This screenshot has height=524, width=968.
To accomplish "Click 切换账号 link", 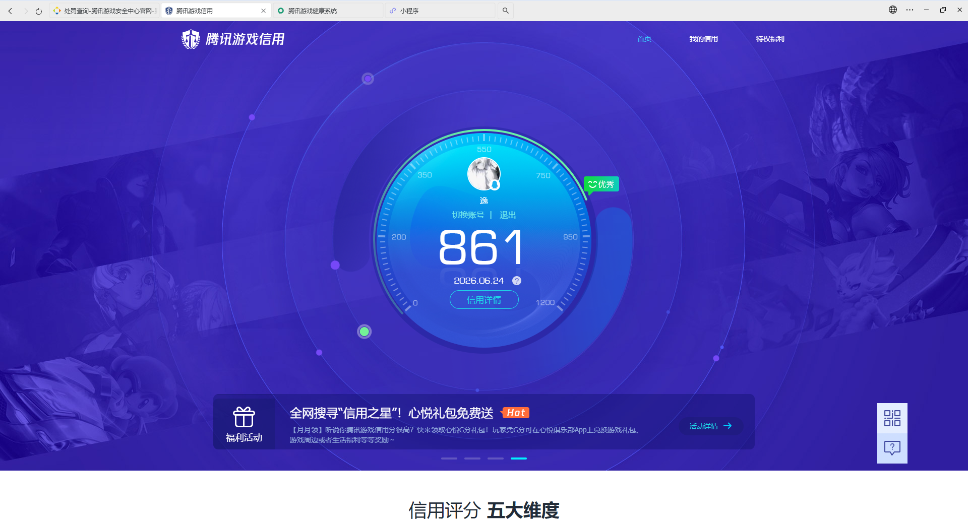I will (468, 215).
